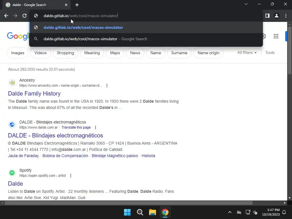Viewport: 292px width, 219px height.
Task: Click the scrollbar down arrow
Action: pos(289,198)
